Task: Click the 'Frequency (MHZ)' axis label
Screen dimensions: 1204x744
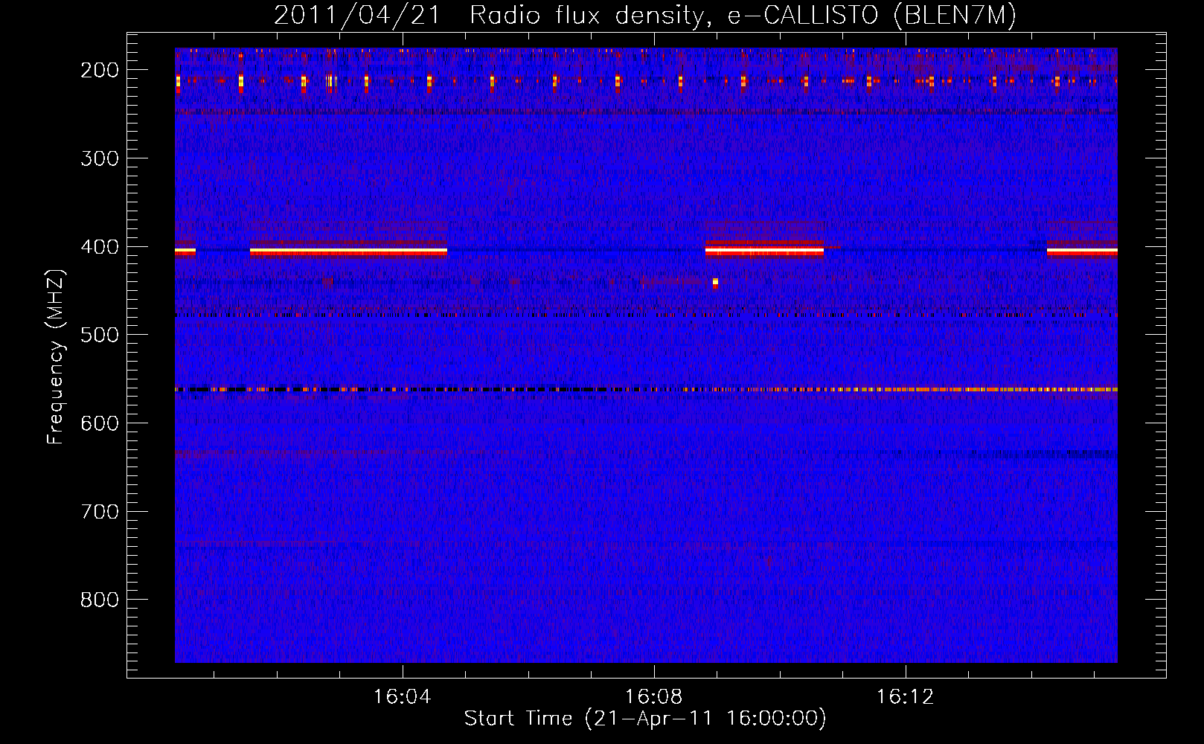Action: click(56, 357)
